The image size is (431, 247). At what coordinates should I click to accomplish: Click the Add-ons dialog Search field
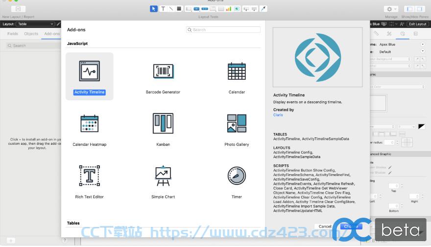223,30
